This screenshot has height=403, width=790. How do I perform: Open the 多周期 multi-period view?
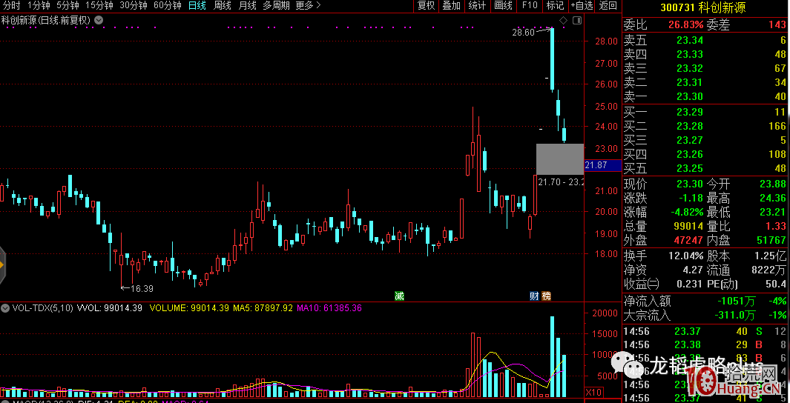pyautogui.click(x=276, y=6)
